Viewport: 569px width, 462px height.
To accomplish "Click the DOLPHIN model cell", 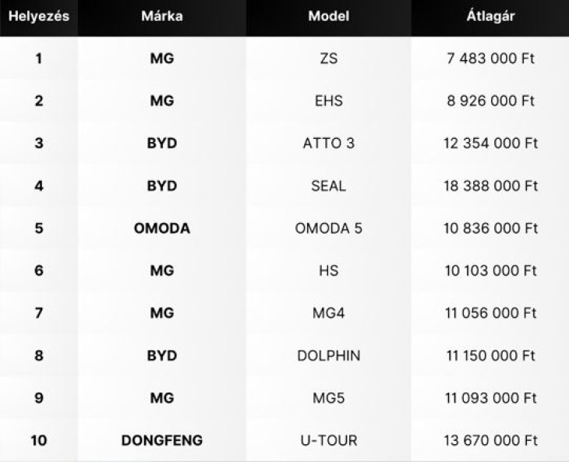I will [x=329, y=356].
